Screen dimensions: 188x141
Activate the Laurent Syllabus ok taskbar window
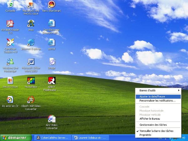tap(90, 138)
